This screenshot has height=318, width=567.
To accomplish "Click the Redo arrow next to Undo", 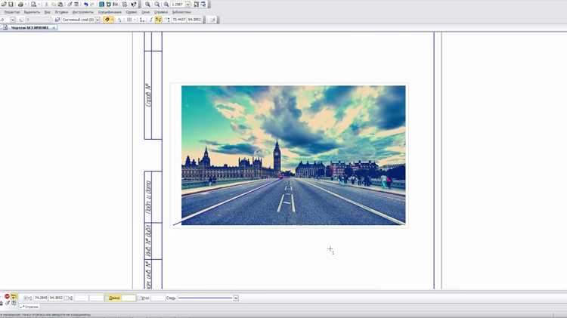I will 92,5.
